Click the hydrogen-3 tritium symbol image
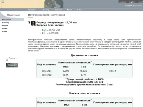This screenshot has height=107, width=143. click(32, 23)
